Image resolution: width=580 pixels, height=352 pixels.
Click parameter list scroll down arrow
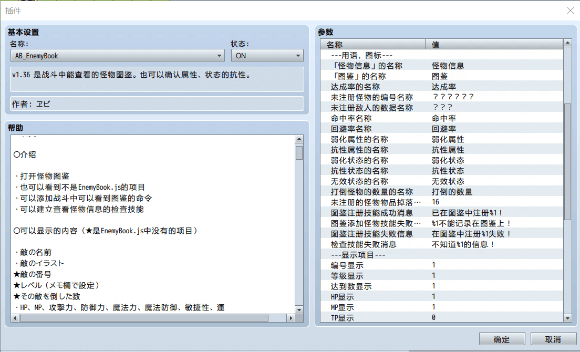[567, 318]
